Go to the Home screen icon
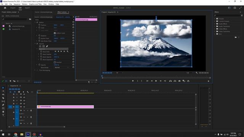The width and height of the screenshot is (244, 137). 5,8
